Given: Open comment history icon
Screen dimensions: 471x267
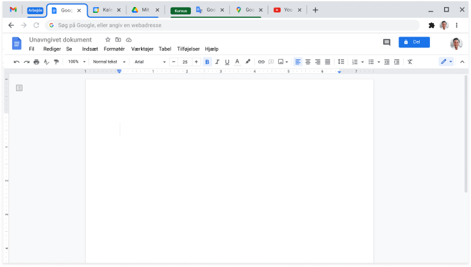Looking at the screenshot, I should pyautogui.click(x=386, y=42).
